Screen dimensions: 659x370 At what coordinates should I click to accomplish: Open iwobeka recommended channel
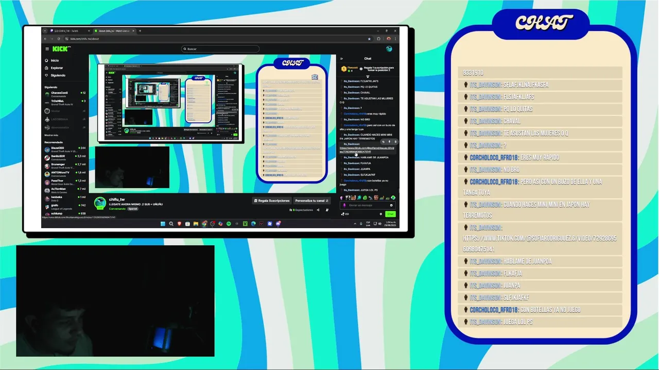click(x=65, y=198)
